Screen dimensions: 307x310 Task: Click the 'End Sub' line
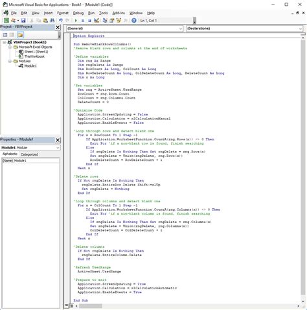[81, 300]
